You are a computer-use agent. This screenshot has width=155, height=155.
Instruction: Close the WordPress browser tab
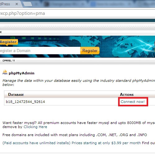pyautogui.click(x=17, y=4)
